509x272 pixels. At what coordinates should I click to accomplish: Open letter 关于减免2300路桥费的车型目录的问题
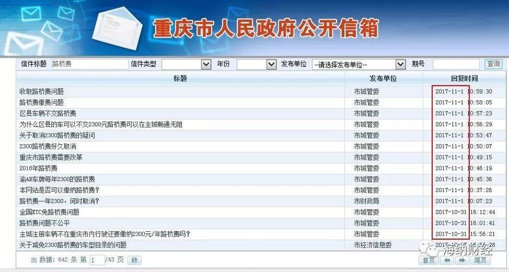pyautogui.click(x=73, y=245)
